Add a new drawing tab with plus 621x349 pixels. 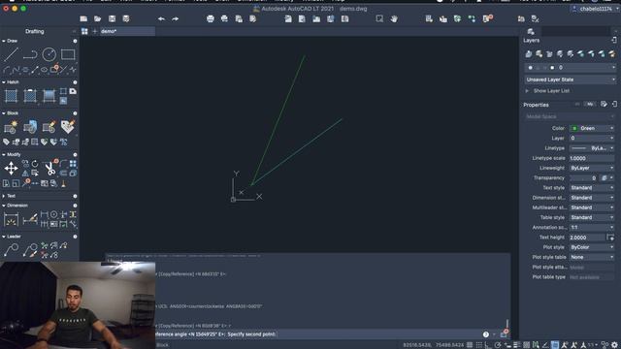[95, 31]
